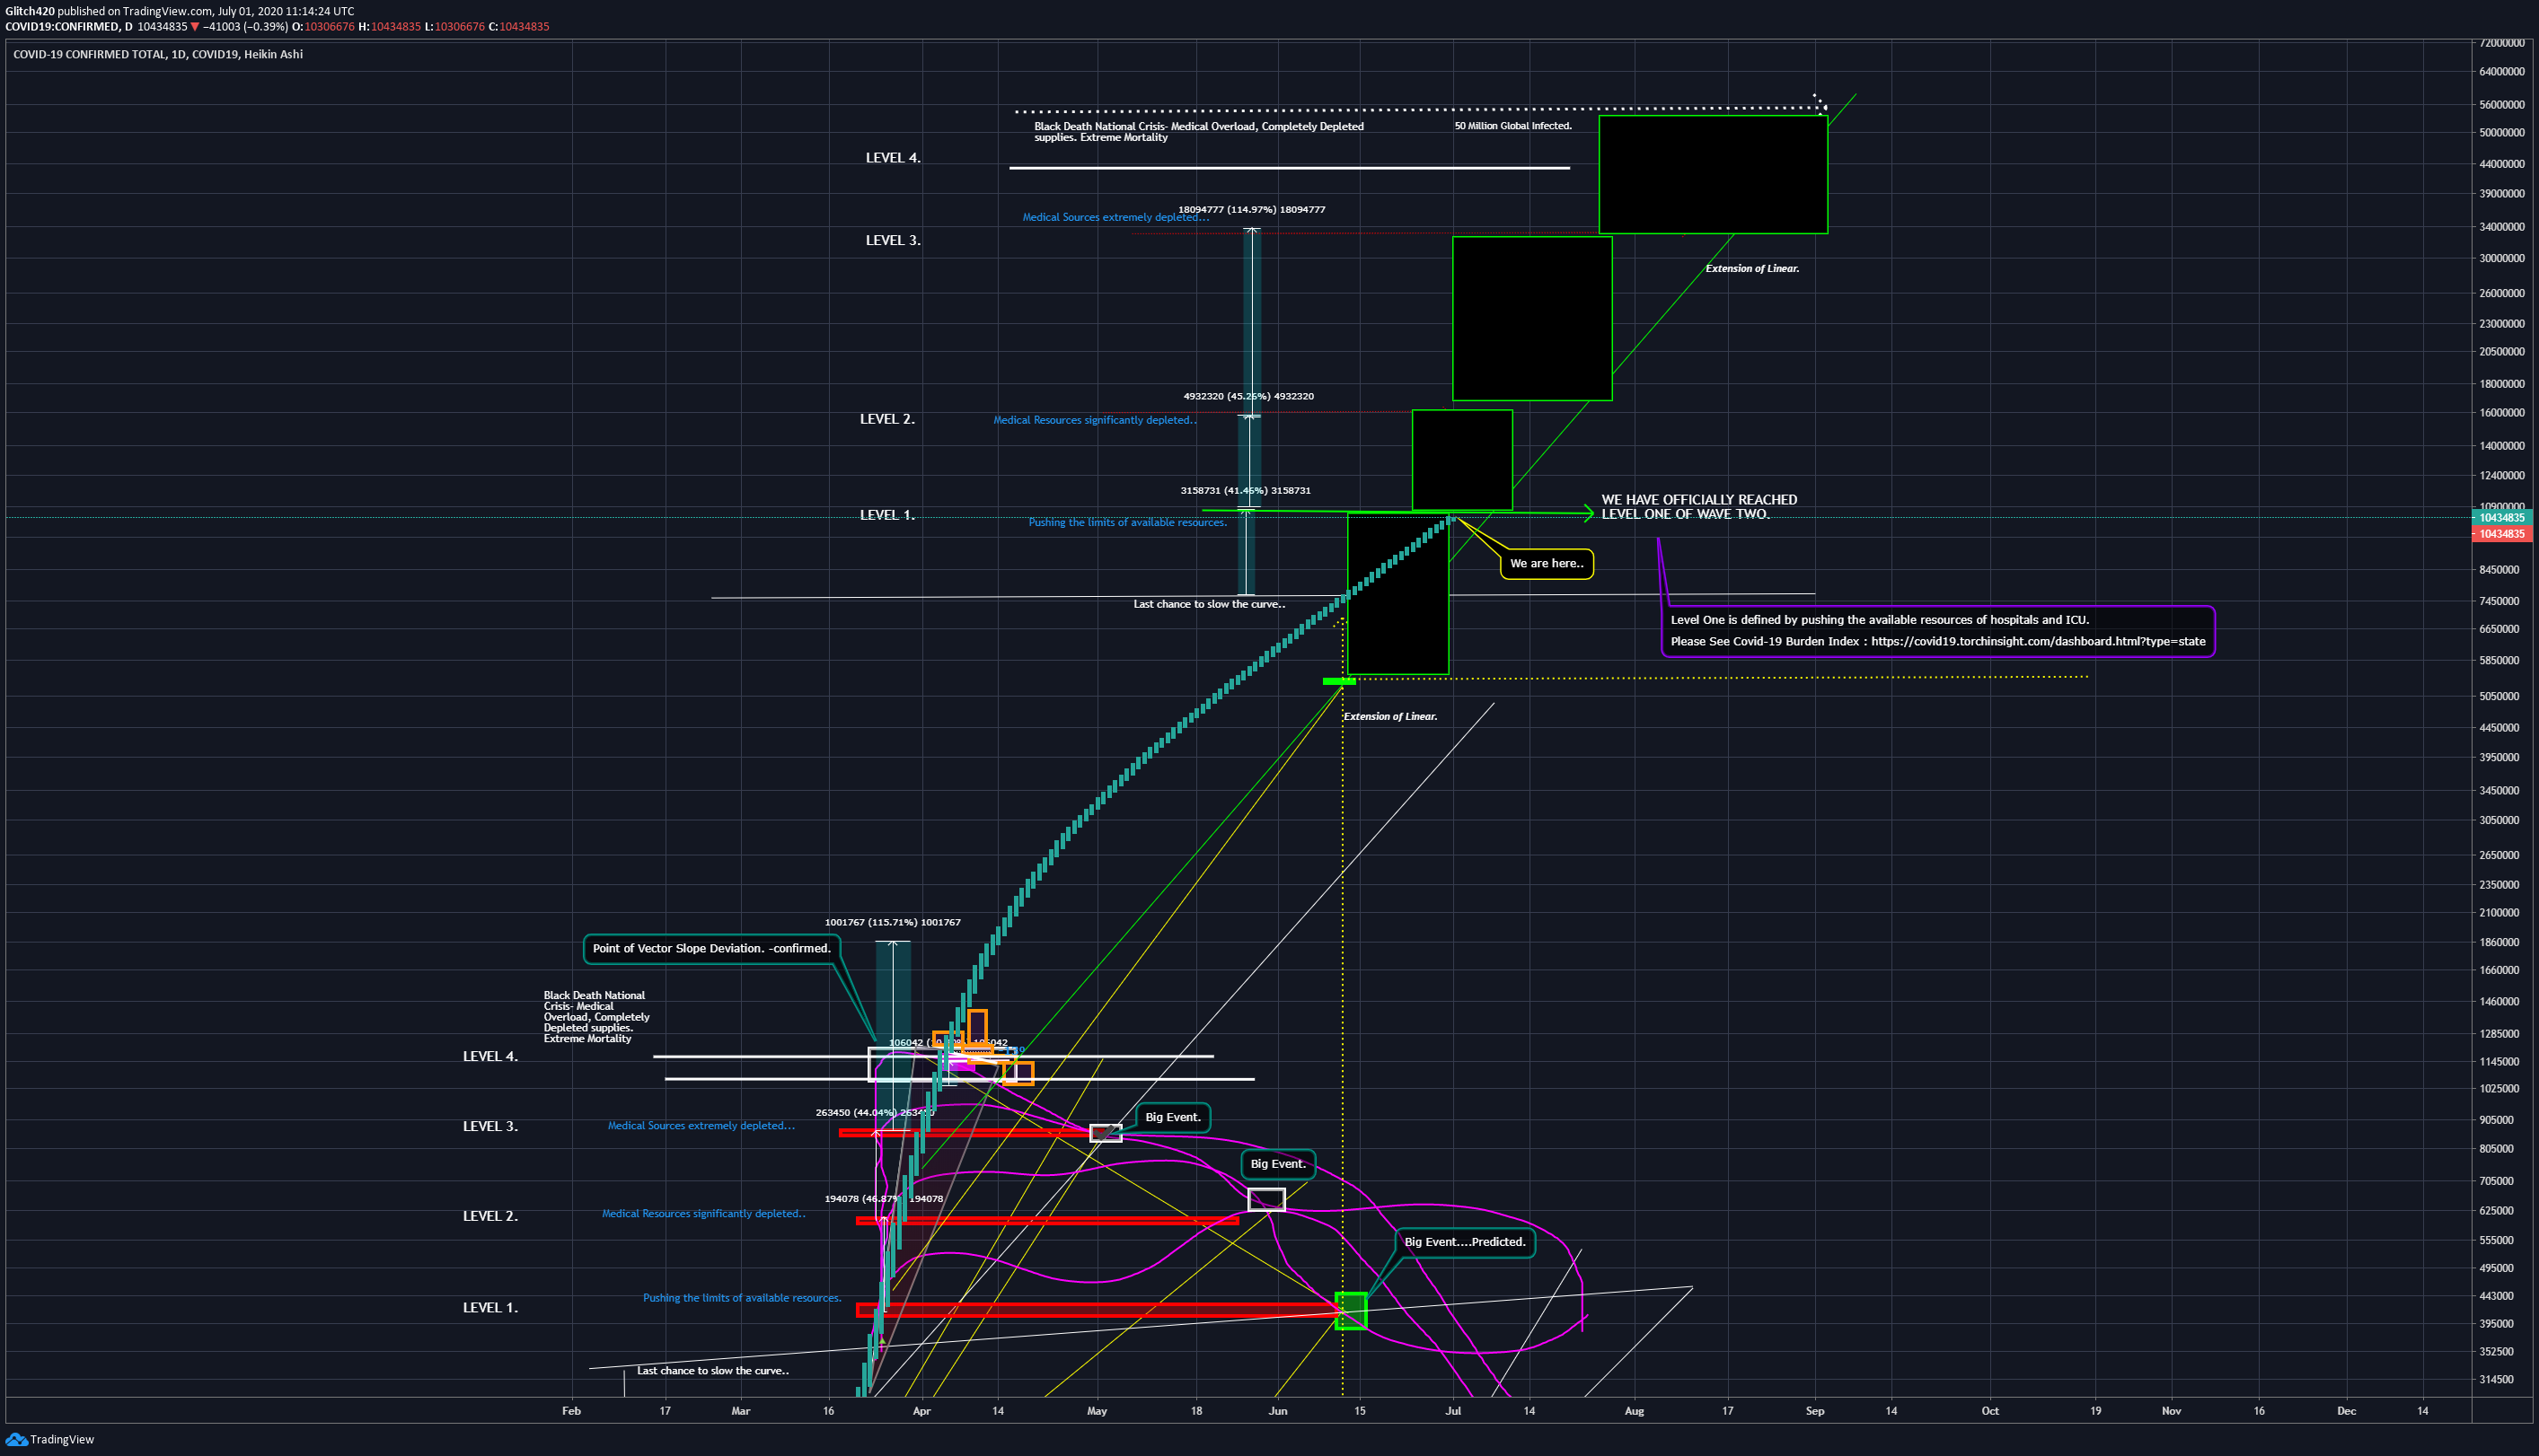Click the 16000000 price axis label

(x=2502, y=412)
